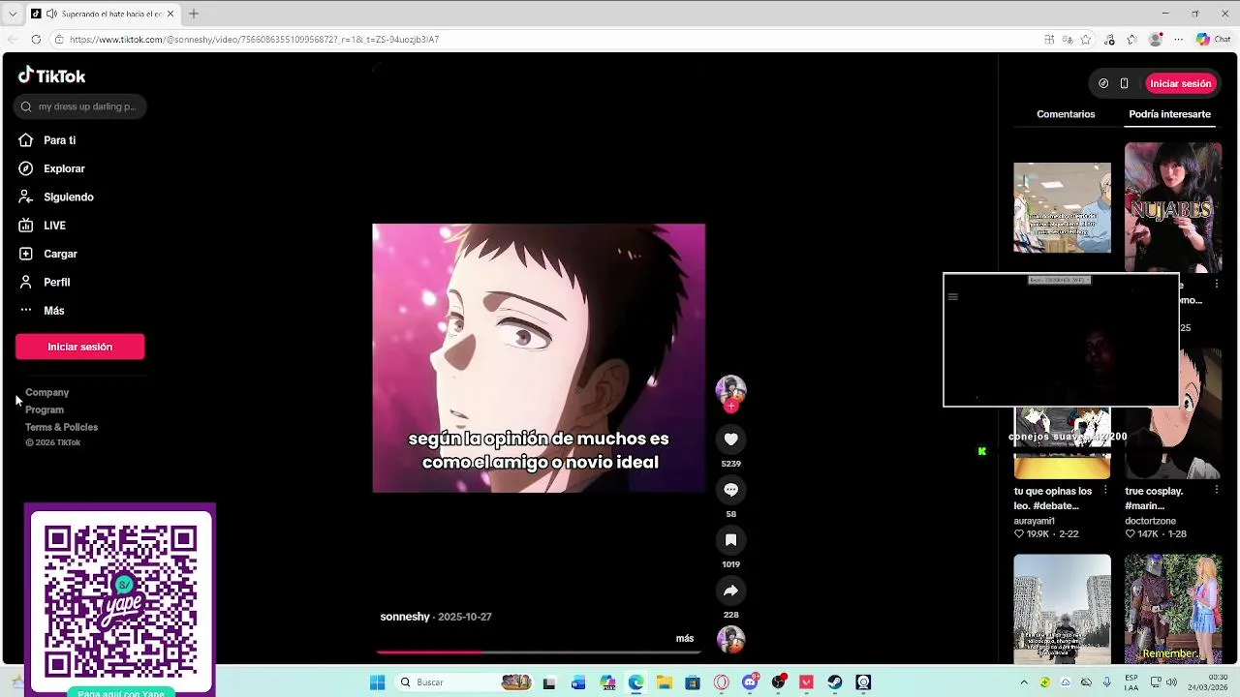The image size is (1240, 697).
Task: Click the phone app icon in header
Action: tap(1124, 83)
